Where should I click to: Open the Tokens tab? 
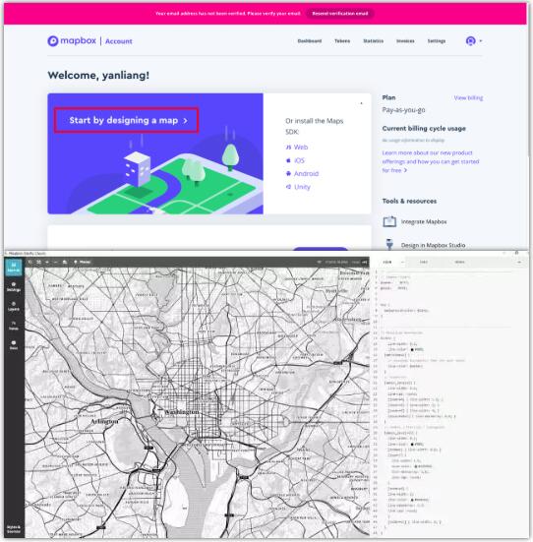[x=342, y=41]
